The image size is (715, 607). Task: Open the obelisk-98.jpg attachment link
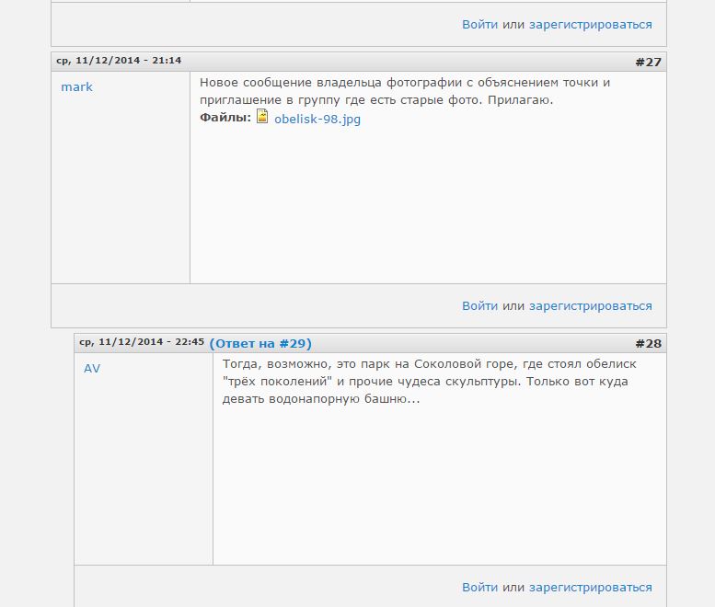(317, 119)
